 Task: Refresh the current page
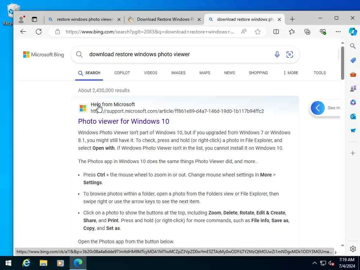(39, 32)
